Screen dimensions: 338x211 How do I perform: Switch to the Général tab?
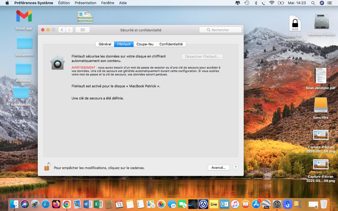click(105, 44)
